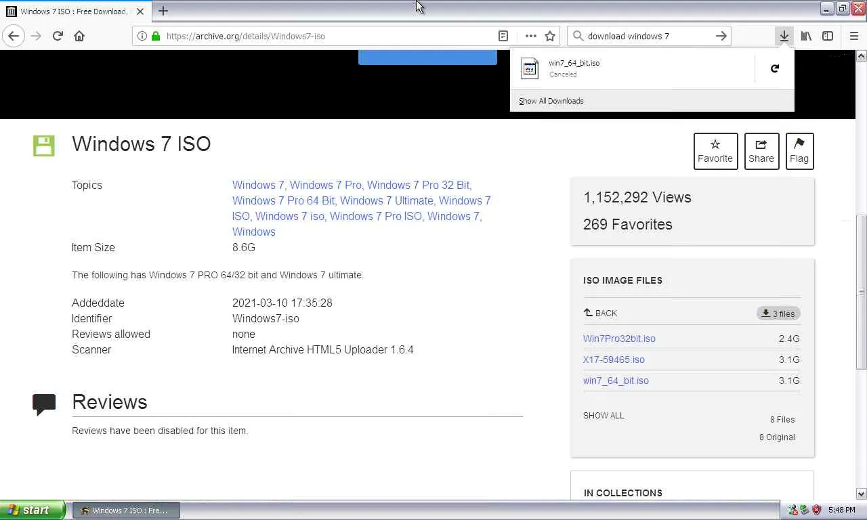Click the page's vertical scrollbar thumb
This screenshot has height=520, width=867.
tap(861, 292)
